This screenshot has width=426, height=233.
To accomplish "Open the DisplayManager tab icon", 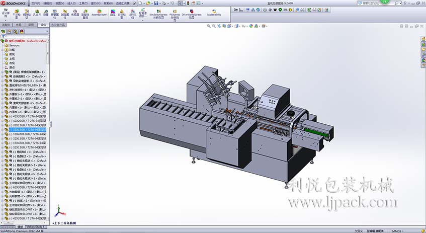I will tap(22, 32).
